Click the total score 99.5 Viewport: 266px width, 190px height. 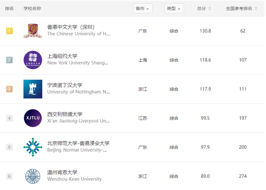click(205, 118)
